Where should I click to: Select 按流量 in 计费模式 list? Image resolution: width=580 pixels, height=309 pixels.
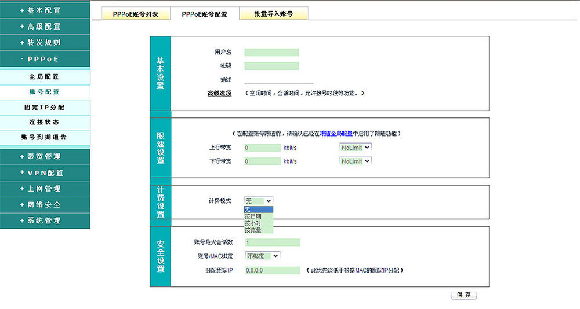coord(253,230)
